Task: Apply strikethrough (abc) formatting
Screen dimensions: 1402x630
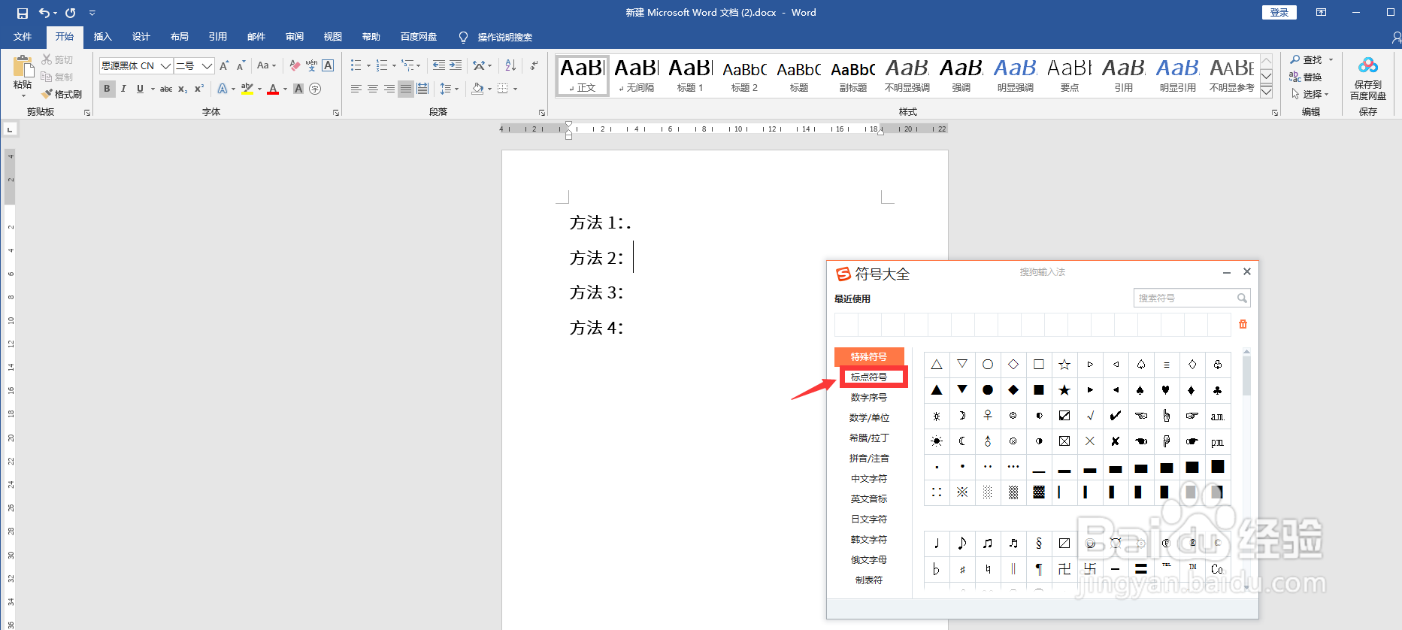Action: (166, 89)
